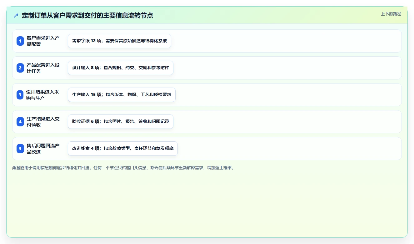Screen dimensions: 414x244
Task: Click the 需求字段 12 项 detail chip
Action: 119,41
